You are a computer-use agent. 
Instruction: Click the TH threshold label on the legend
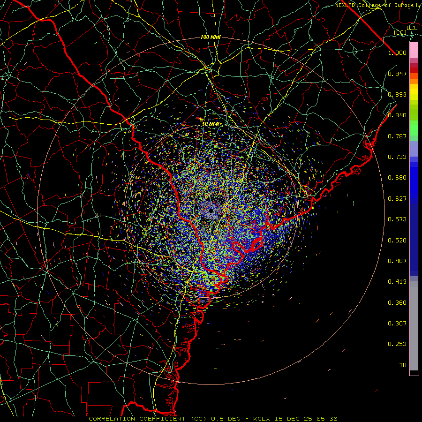[x=403, y=365]
